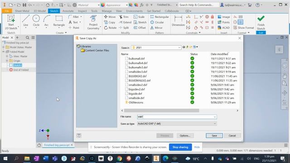This screenshot has height=163, width=290.
Task: Choose the Point tool
Action: (74, 28)
